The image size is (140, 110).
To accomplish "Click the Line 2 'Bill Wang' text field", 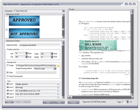I will [x=36, y=87].
